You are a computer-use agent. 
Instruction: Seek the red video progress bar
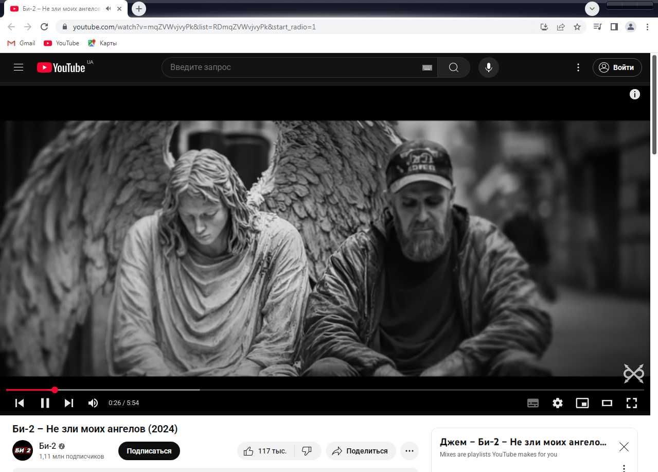pyautogui.click(x=325, y=390)
